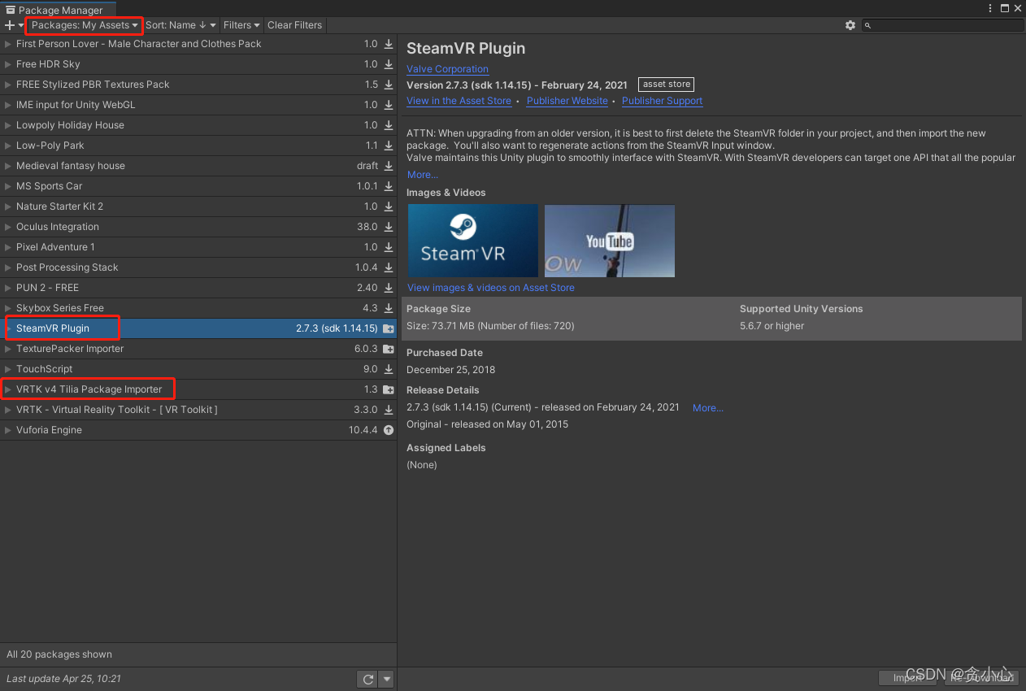Select the Low-Poly Park package name
The width and height of the screenshot is (1026, 691).
50,146
